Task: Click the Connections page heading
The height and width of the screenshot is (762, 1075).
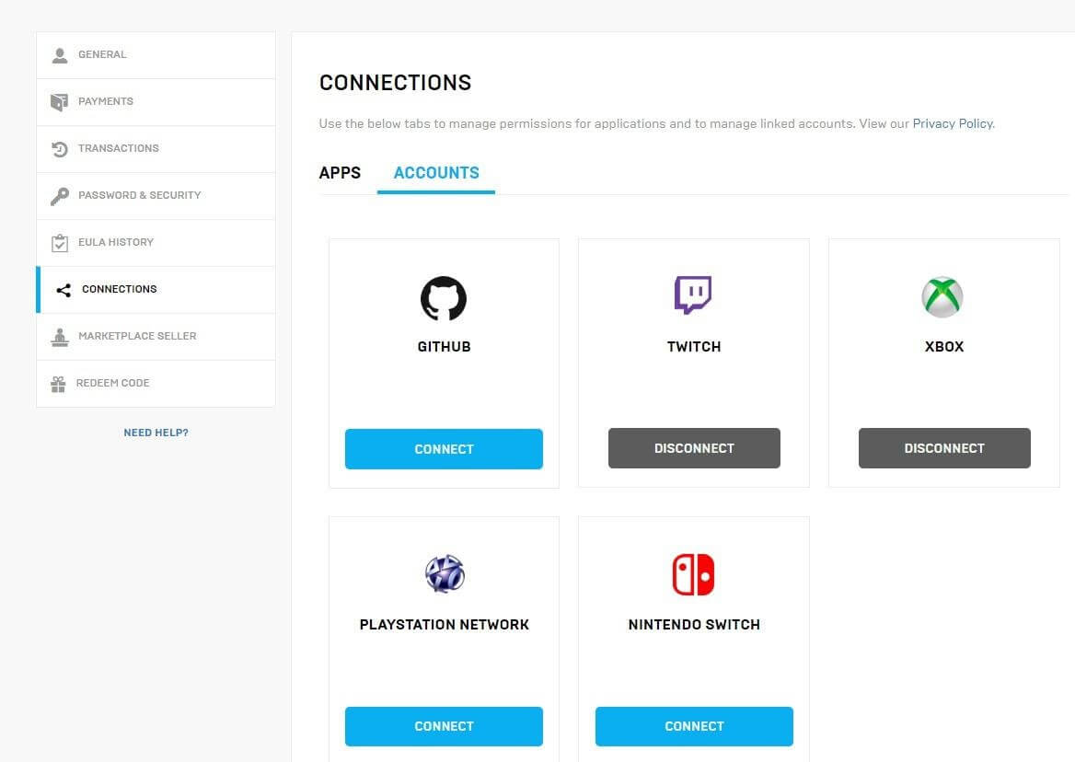Action: tap(396, 83)
